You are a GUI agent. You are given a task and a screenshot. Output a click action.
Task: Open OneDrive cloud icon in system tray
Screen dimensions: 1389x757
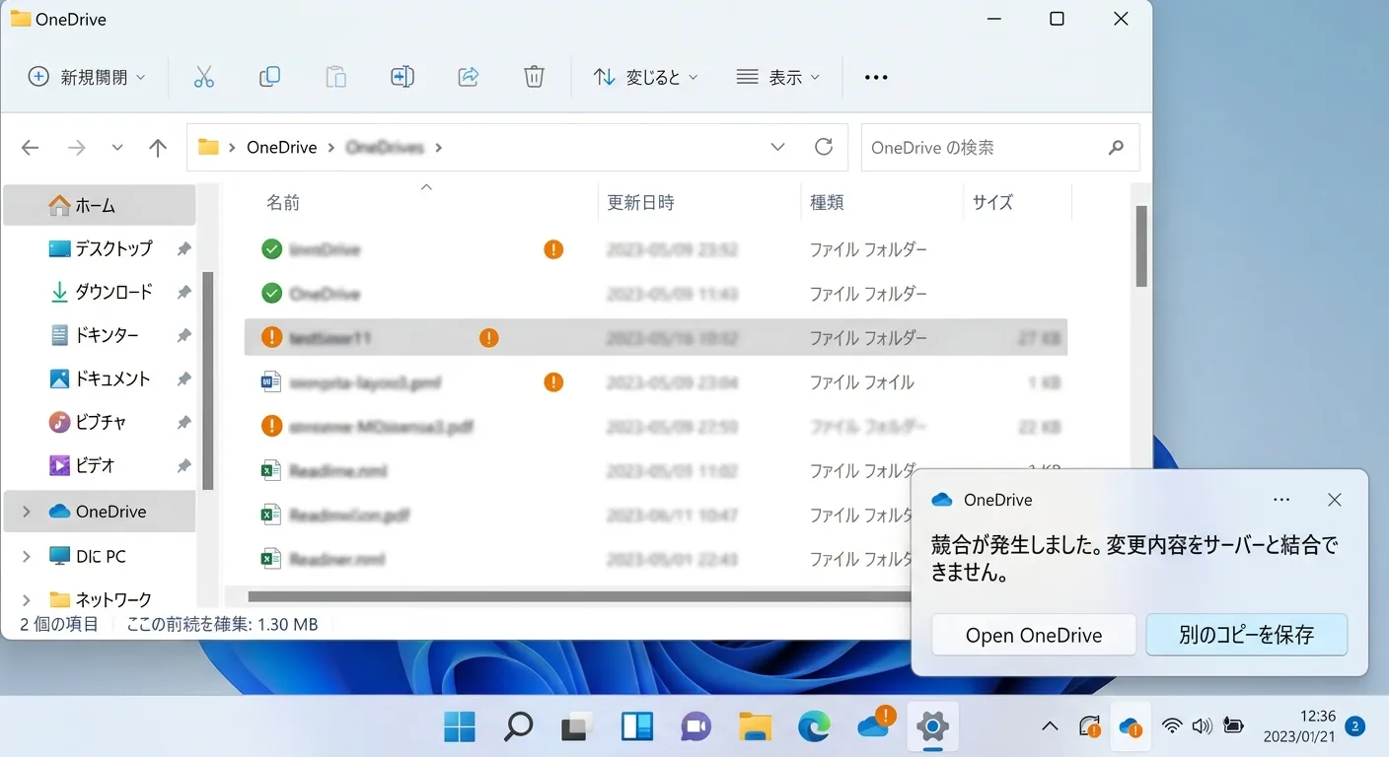pos(1130,727)
